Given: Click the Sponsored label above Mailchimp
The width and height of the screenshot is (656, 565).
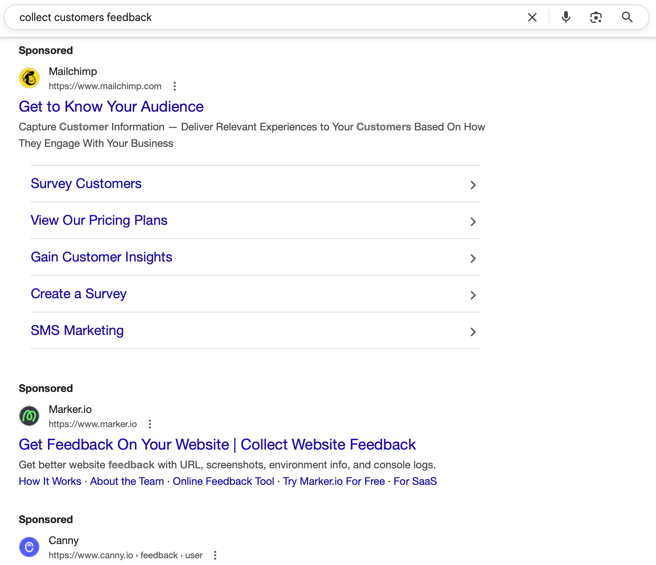Looking at the screenshot, I should click(x=46, y=51).
